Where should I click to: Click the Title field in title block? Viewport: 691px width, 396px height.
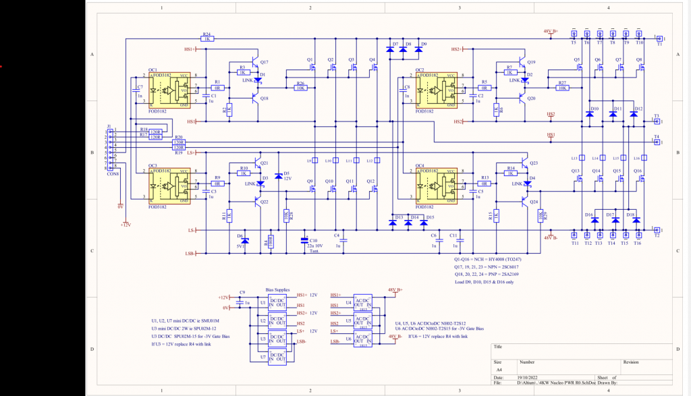coord(497,348)
